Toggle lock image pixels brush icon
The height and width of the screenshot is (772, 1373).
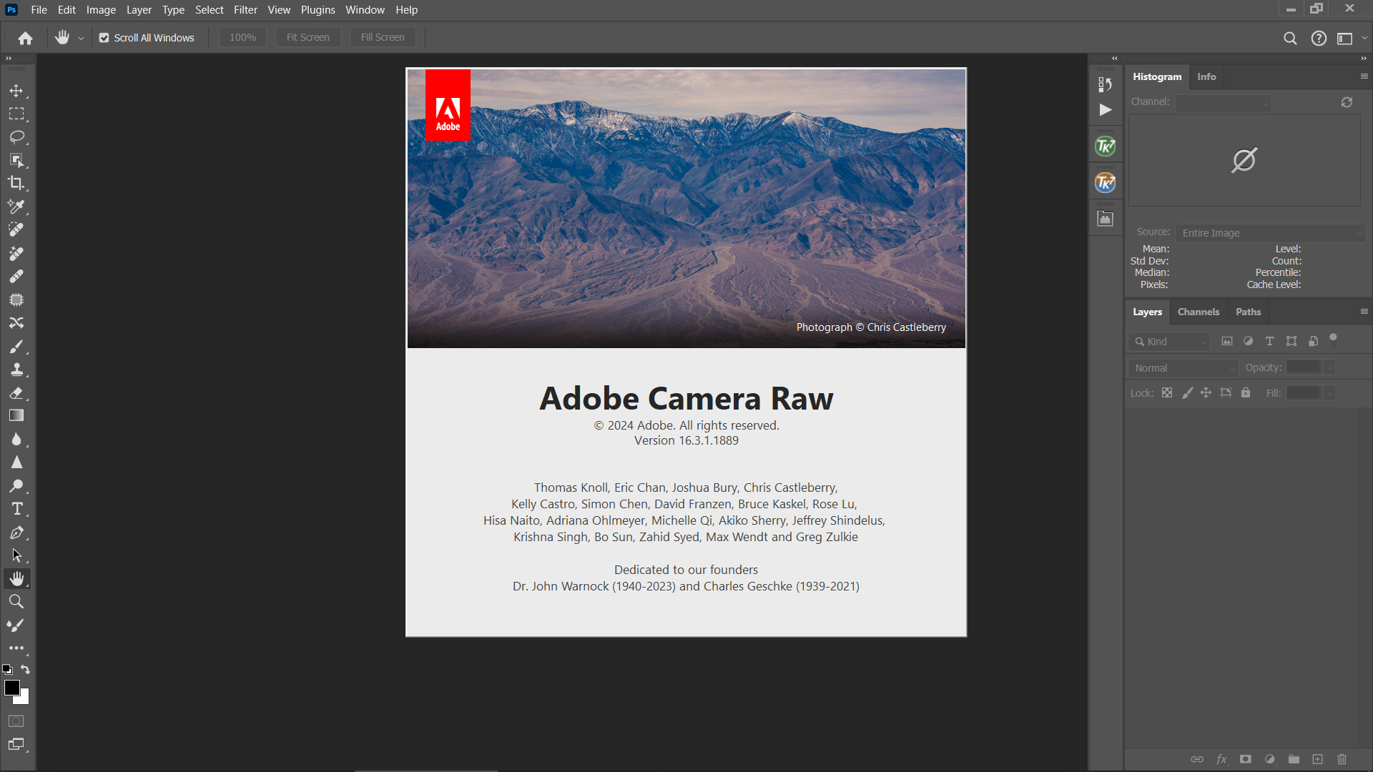point(1187,392)
